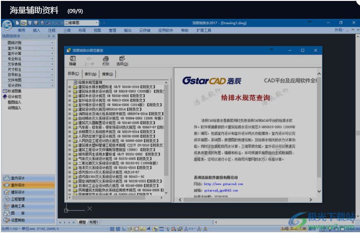Switch to 模型 model tab
The width and height of the screenshot is (360, 234).
pyautogui.click(x=82, y=222)
